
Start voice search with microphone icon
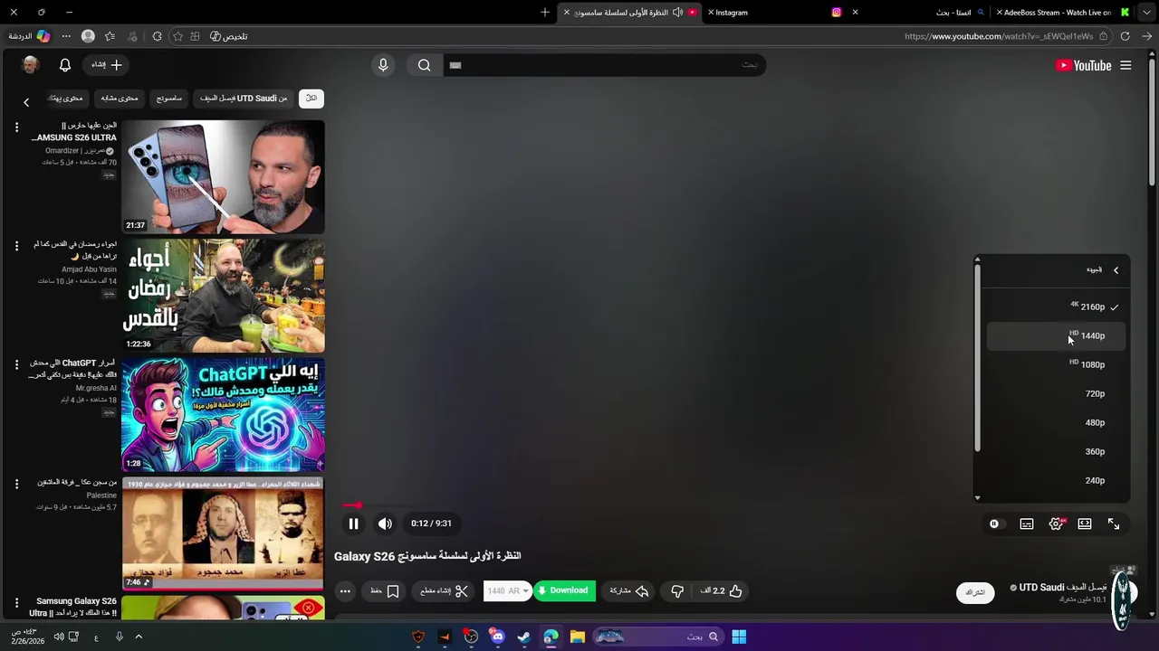pos(383,65)
